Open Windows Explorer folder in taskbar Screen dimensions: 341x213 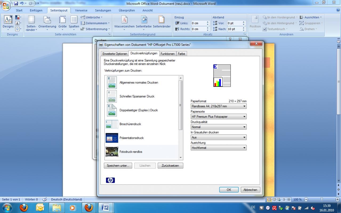pos(57,207)
